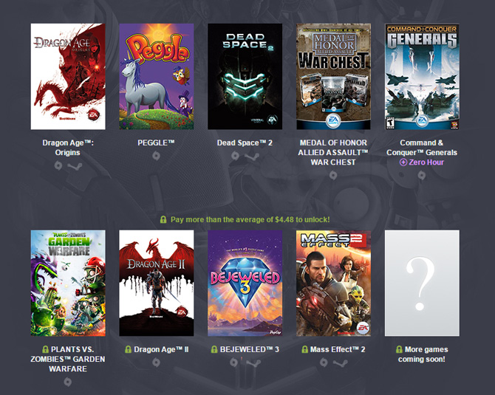Image resolution: width=495 pixels, height=395 pixels.
Task: Click the Origin icon under PEGGLE
Action: (157, 156)
